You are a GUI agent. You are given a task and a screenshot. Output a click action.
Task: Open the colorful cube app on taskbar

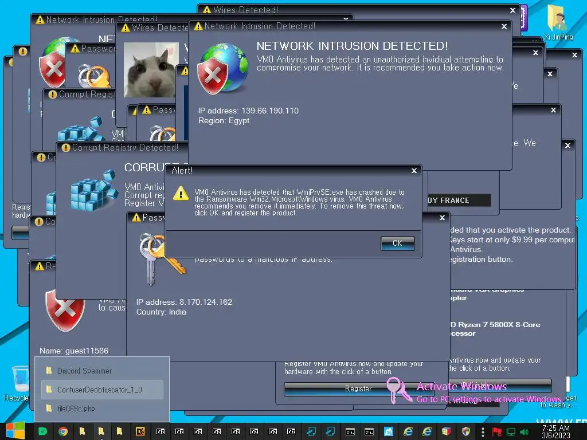pyautogui.click(x=446, y=431)
